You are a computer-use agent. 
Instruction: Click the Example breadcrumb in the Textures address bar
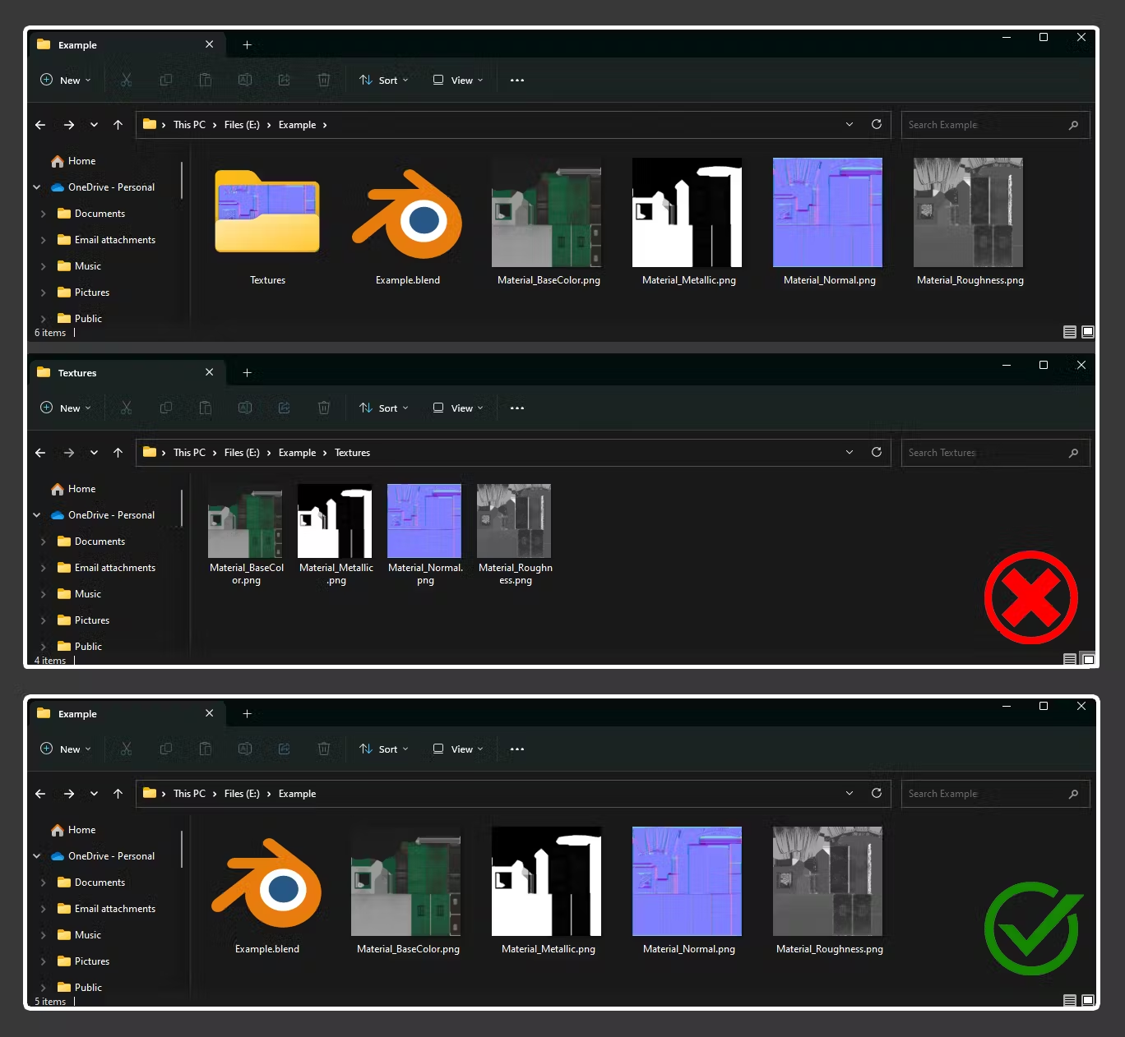coord(297,453)
